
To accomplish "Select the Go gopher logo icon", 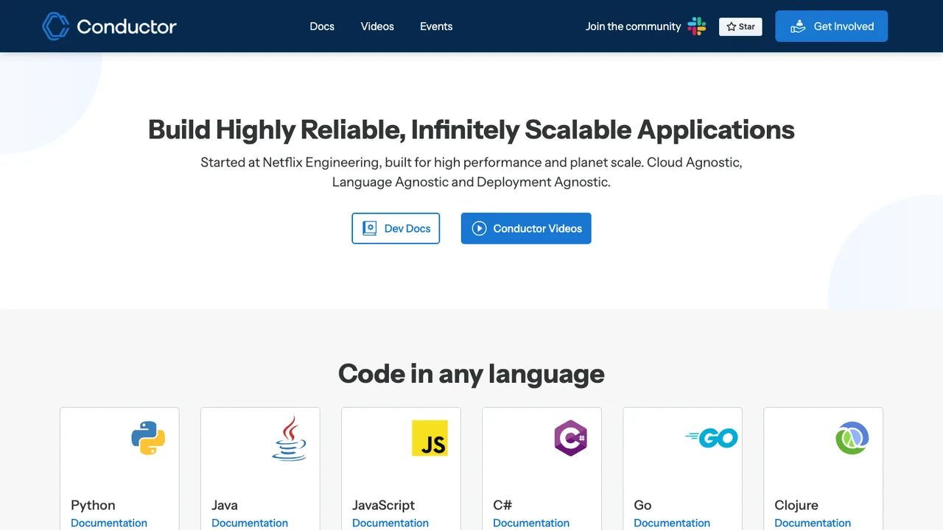I will point(711,438).
